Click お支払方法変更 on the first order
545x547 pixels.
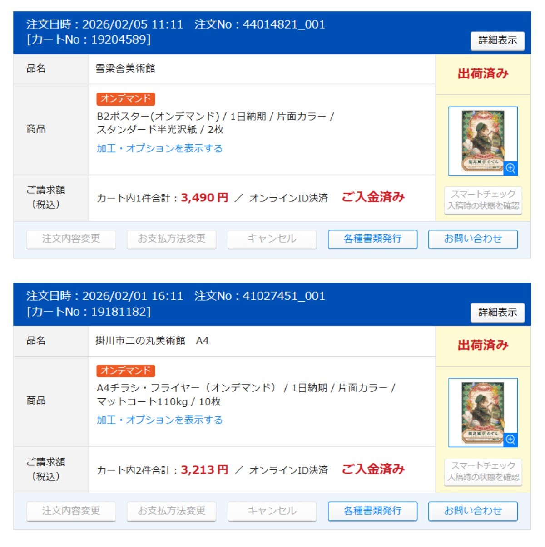(x=172, y=239)
